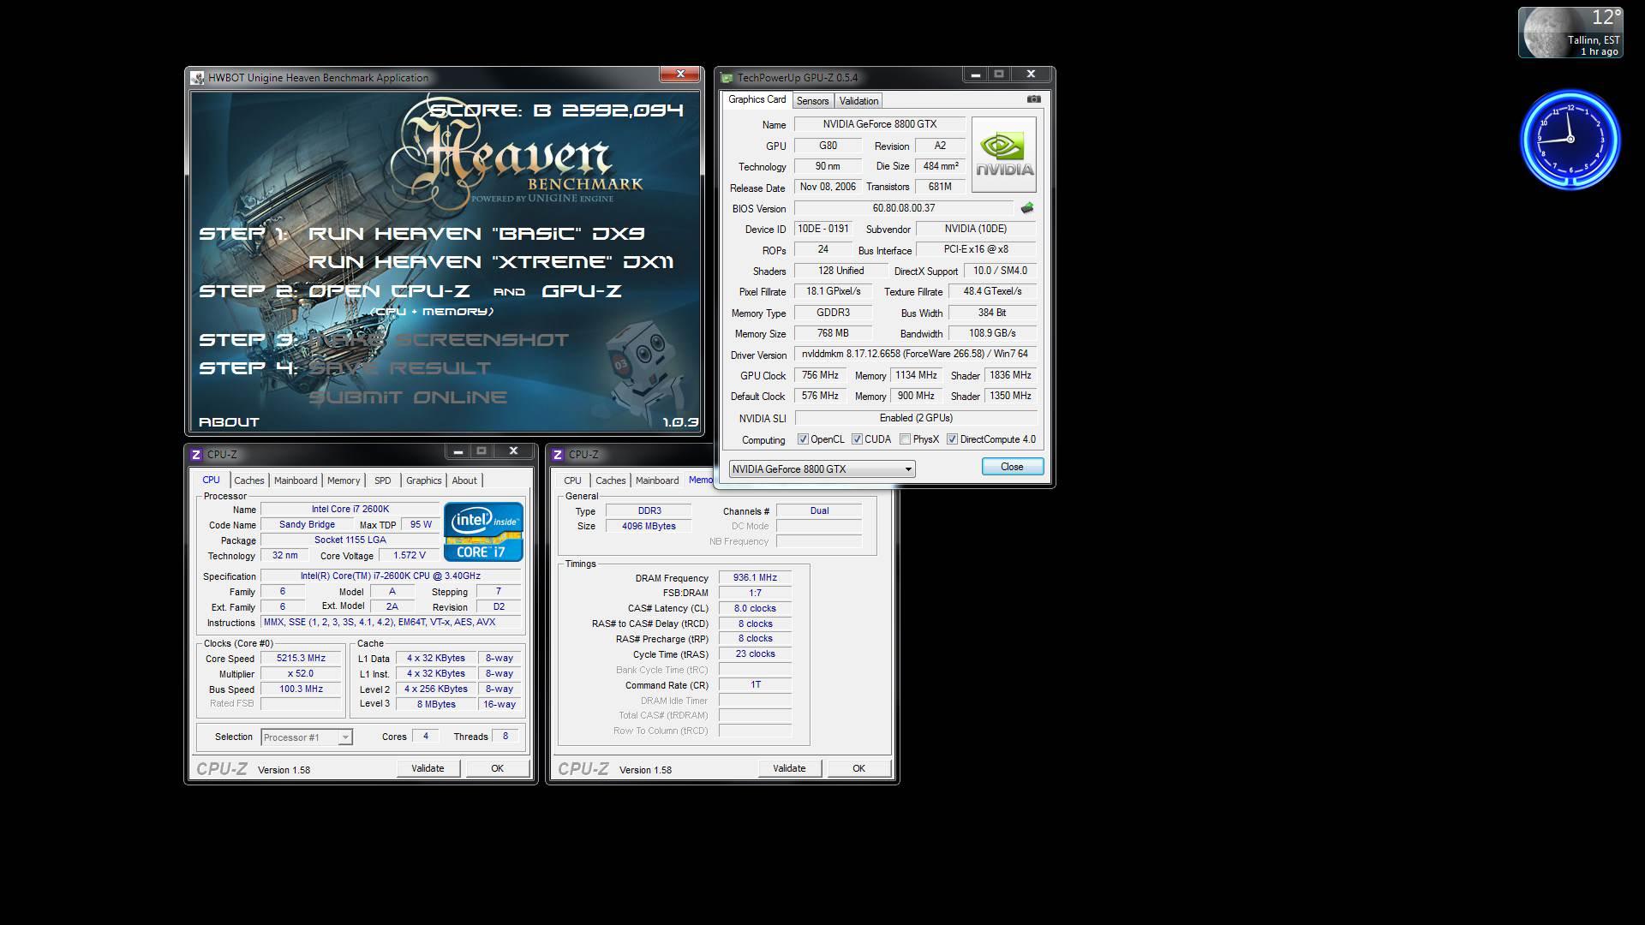Click the DRAM Frequency value 936.1 MHz
The height and width of the screenshot is (925, 1645).
click(x=755, y=578)
